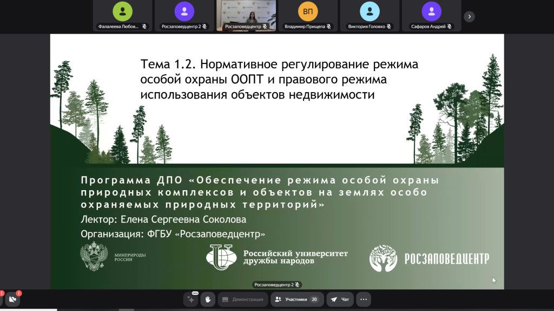Click the green avatar of Фалалеева Любовь
Viewport: 554px width, 311px height.
(x=123, y=11)
